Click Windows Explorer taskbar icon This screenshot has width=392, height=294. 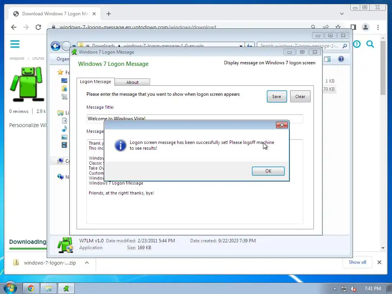point(49,288)
